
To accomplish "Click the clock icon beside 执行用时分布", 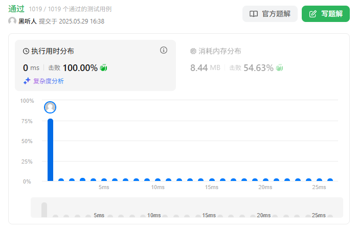I will [x=26, y=51].
